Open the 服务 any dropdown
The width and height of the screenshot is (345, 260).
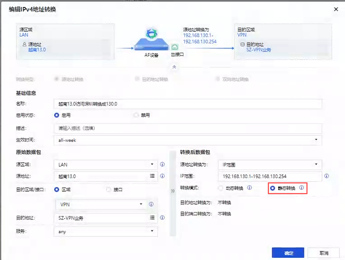click(106, 232)
